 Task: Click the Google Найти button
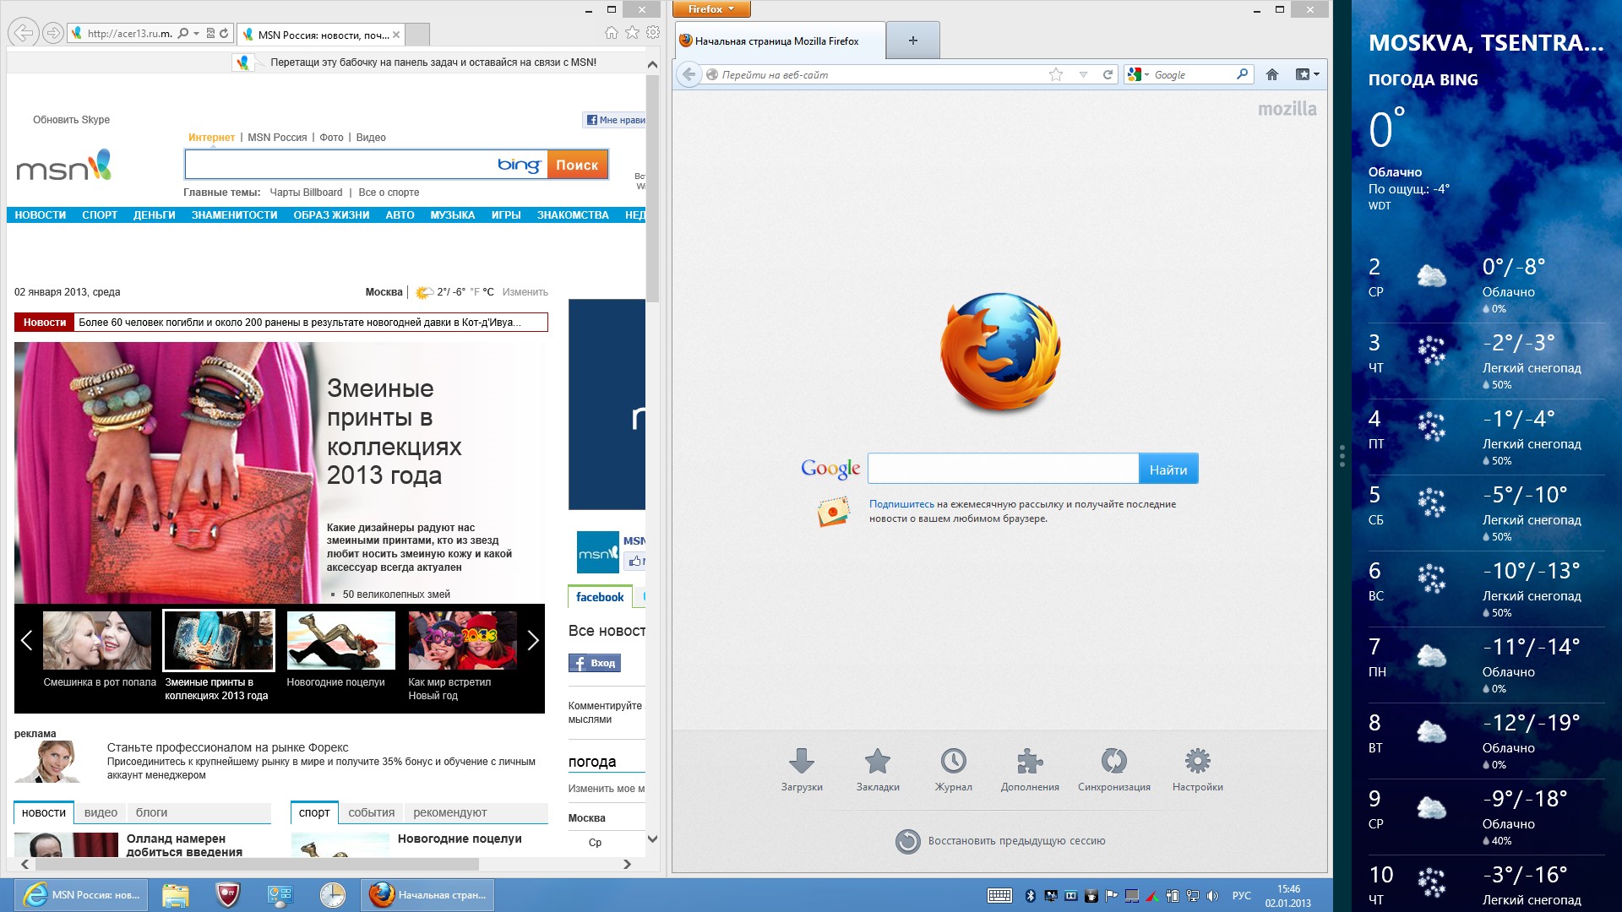1168,470
